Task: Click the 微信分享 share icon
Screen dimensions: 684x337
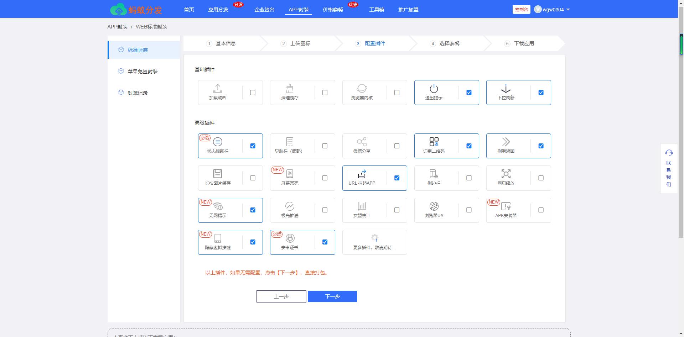Action: pyautogui.click(x=362, y=142)
